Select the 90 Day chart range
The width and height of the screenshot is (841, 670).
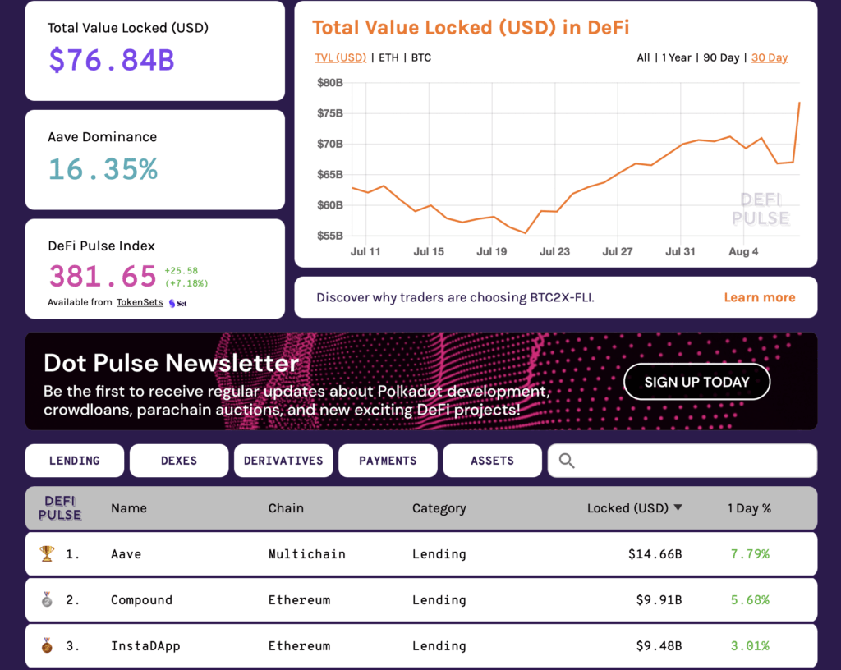[x=723, y=57]
